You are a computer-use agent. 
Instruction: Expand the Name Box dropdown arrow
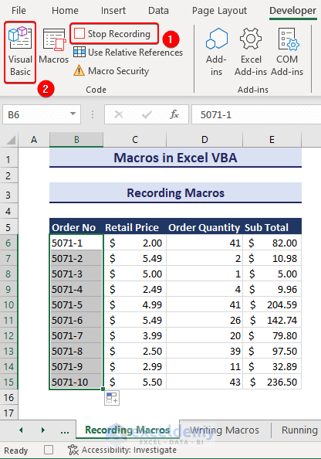[x=73, y=114]
